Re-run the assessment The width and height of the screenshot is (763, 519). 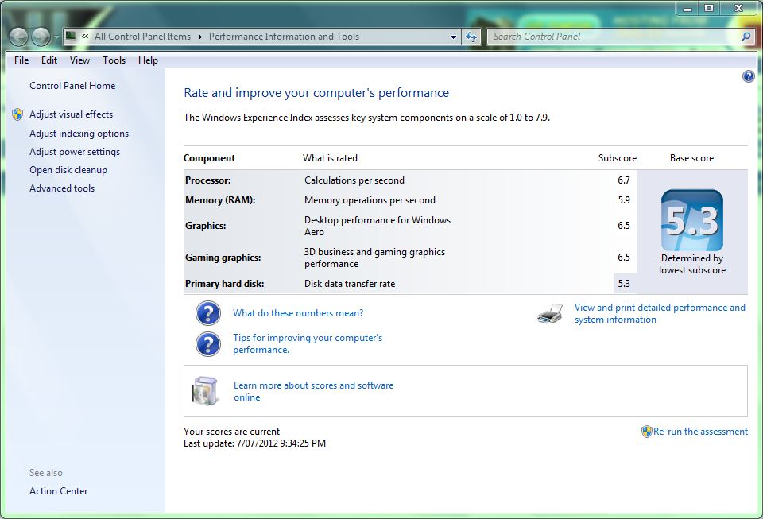700,432
